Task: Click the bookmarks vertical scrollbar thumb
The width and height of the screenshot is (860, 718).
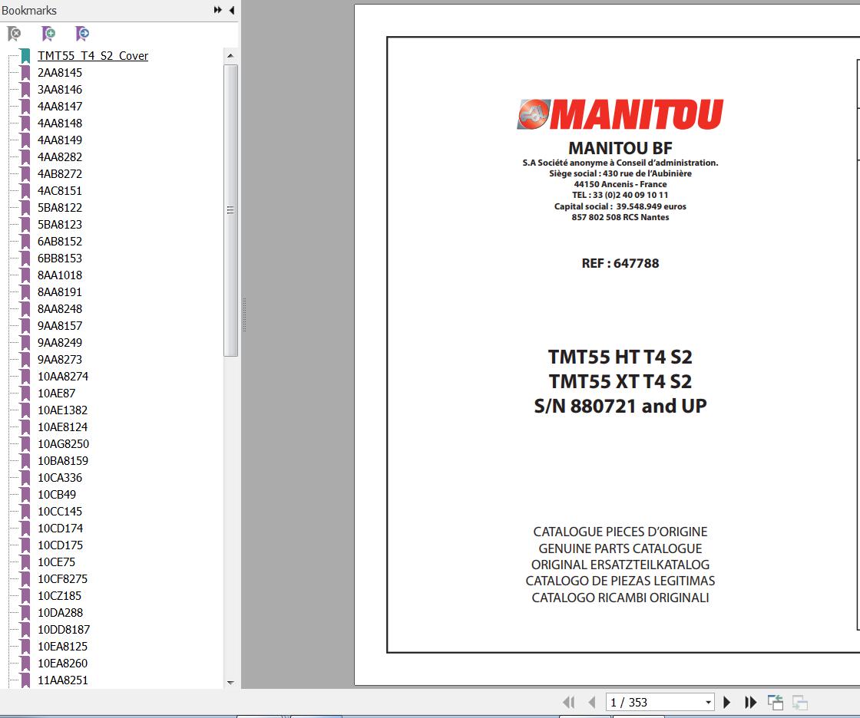Action: click(x=230, y=210)
